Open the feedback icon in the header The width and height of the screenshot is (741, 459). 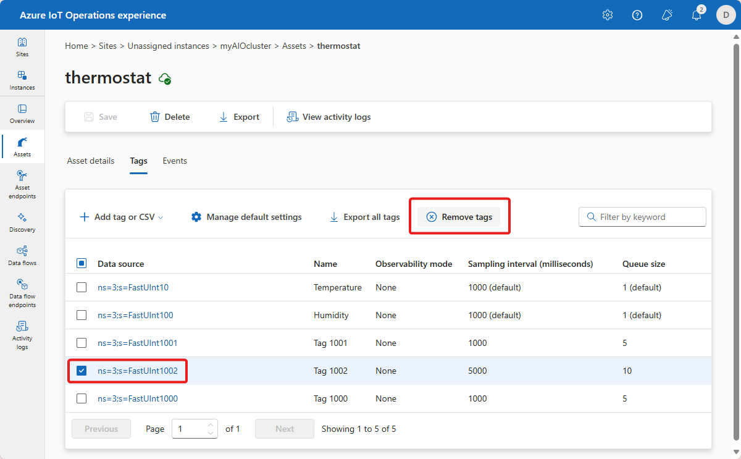pyautogui.click(x=667, y=15)
